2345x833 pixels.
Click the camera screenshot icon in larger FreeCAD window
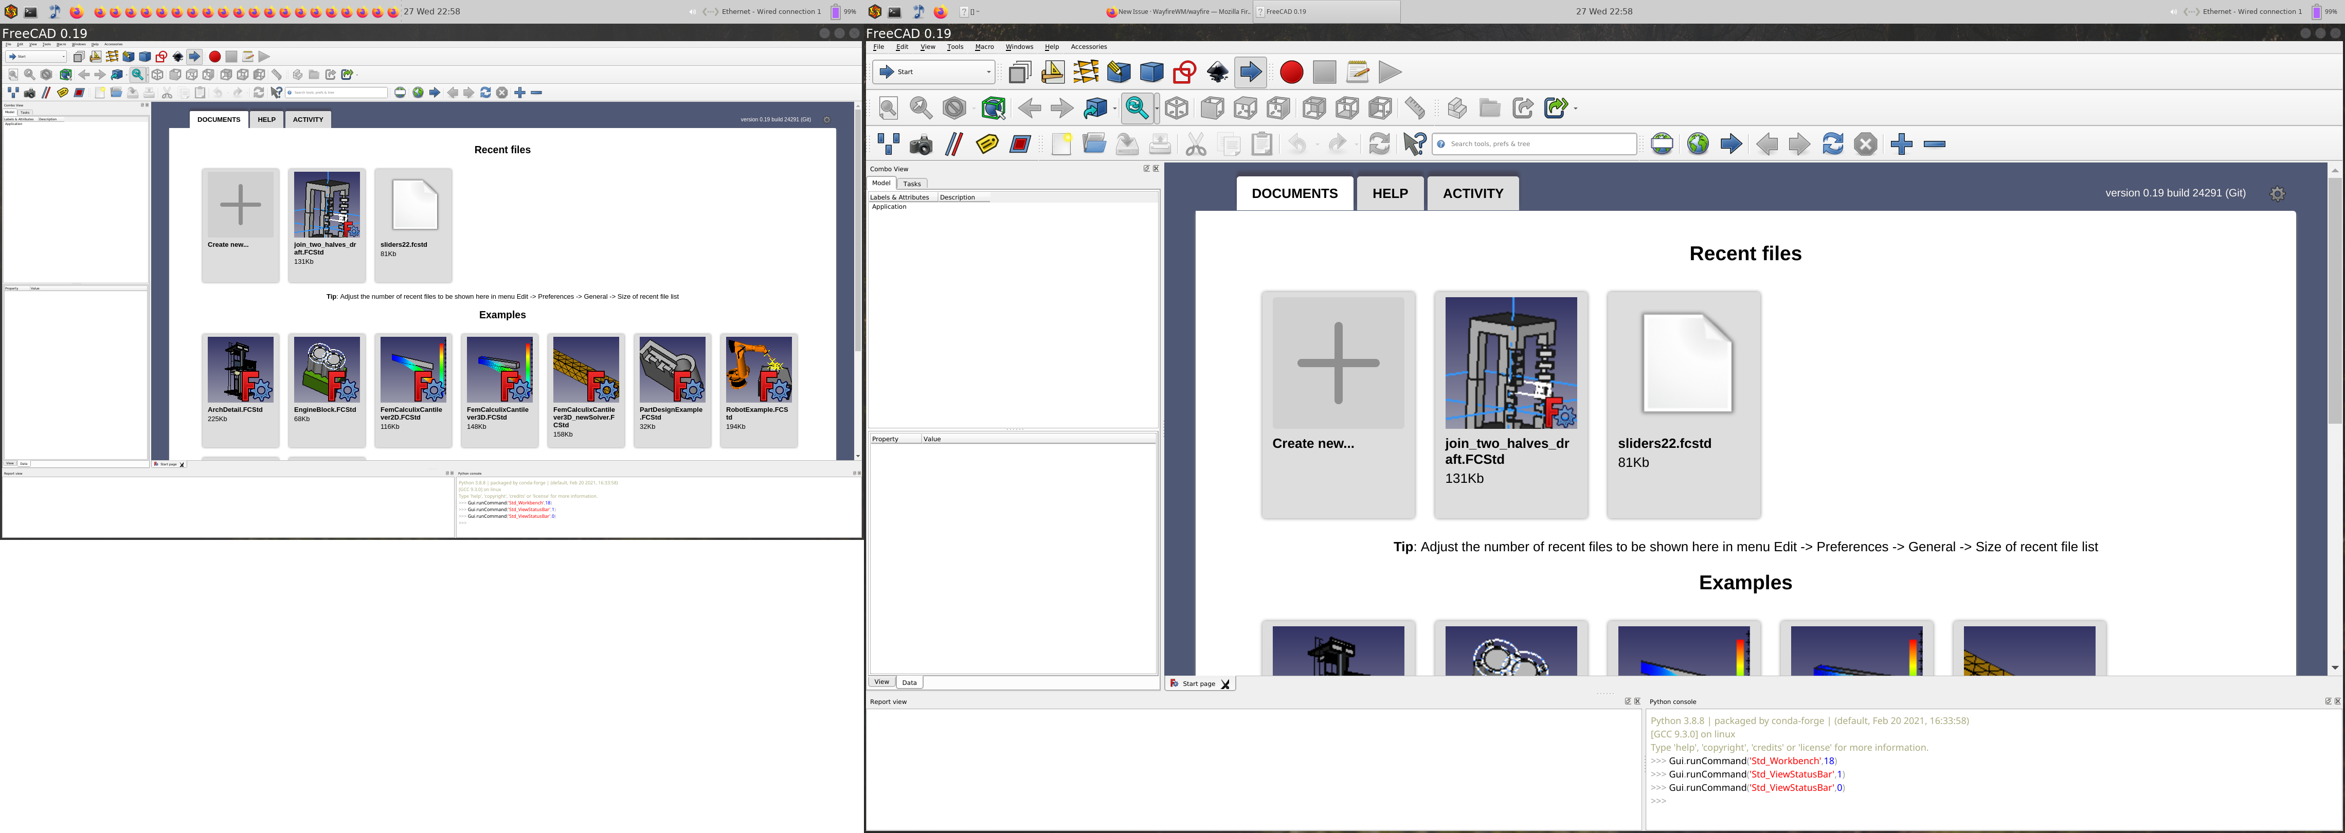point(921,144)
